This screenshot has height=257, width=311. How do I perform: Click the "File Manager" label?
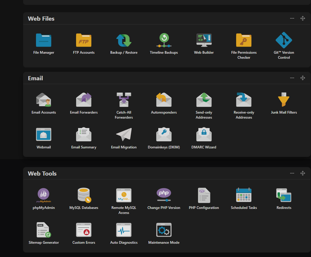tap(44, 53)
